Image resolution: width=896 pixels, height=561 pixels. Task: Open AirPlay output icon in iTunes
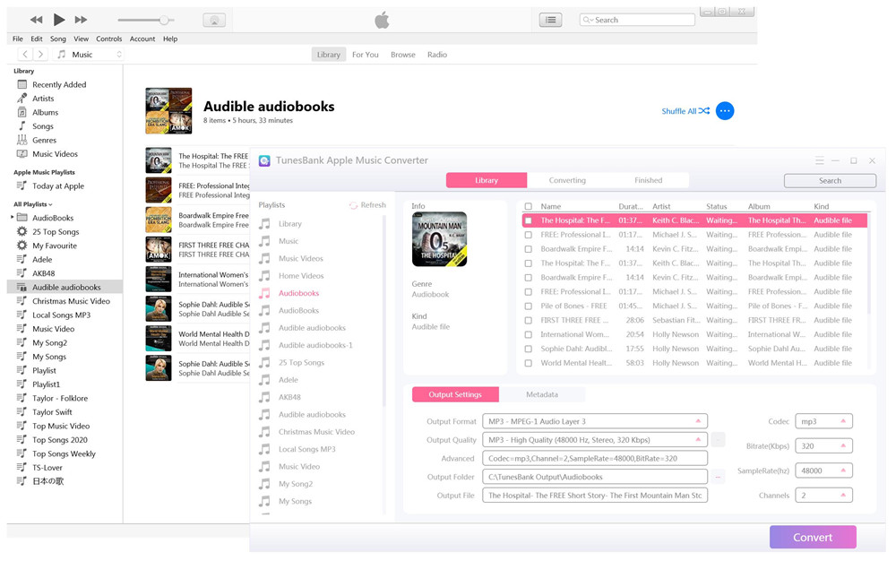tap(214, 21)
